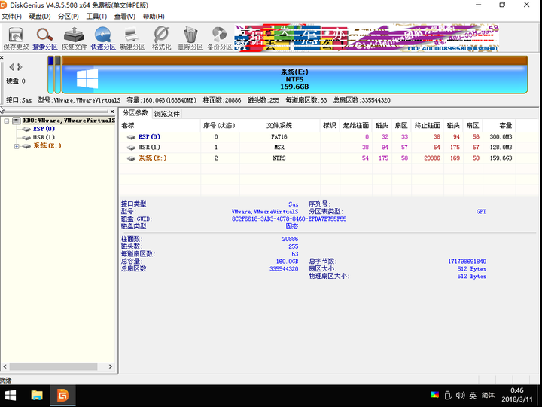Click the 300.0MB capacity cell
542x407 pixels.
(x=501, y=136)
